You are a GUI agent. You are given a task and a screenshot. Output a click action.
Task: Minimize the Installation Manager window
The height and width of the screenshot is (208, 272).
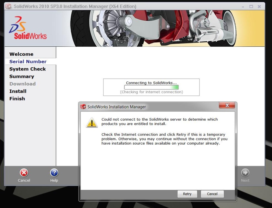pos(243,7)
